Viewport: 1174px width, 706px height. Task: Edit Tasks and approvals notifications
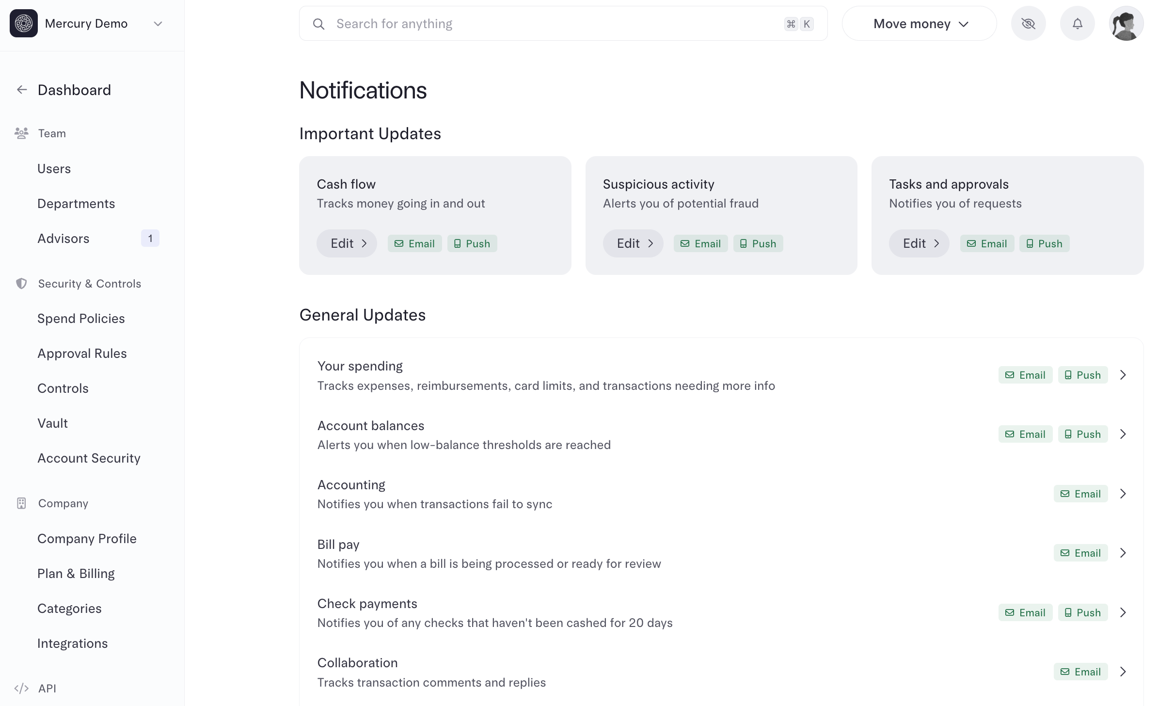point(919,243)
